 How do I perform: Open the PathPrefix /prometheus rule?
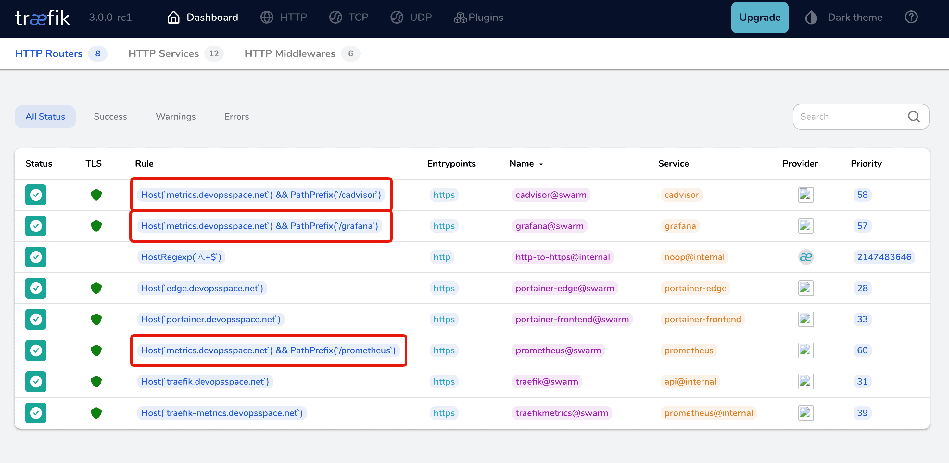268,350
